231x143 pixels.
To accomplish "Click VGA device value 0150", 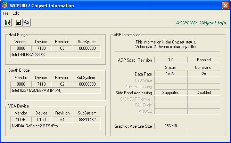I will [x=41, y=120].
